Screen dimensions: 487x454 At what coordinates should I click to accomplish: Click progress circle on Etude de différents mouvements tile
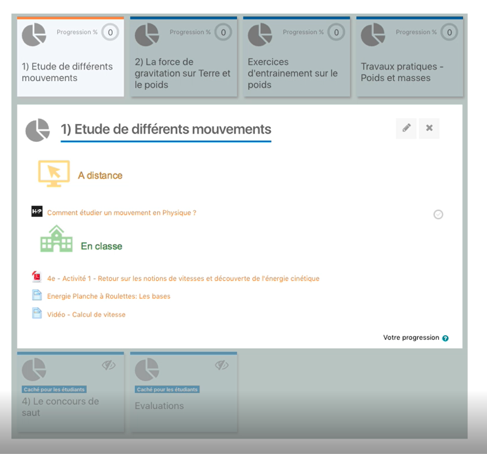tap(110, 33)
